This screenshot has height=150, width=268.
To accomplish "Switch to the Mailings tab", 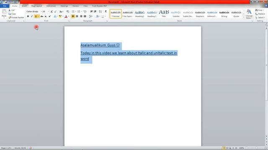I will tap(64, 6).
